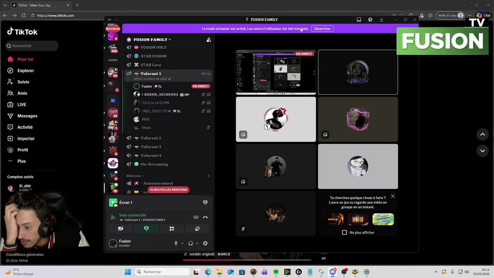Open Discord user settings gear
The width and height of the screenshot is (494, 278).
[205, 243]
